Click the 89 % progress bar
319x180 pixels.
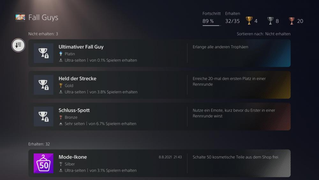(x=211, y=25)
